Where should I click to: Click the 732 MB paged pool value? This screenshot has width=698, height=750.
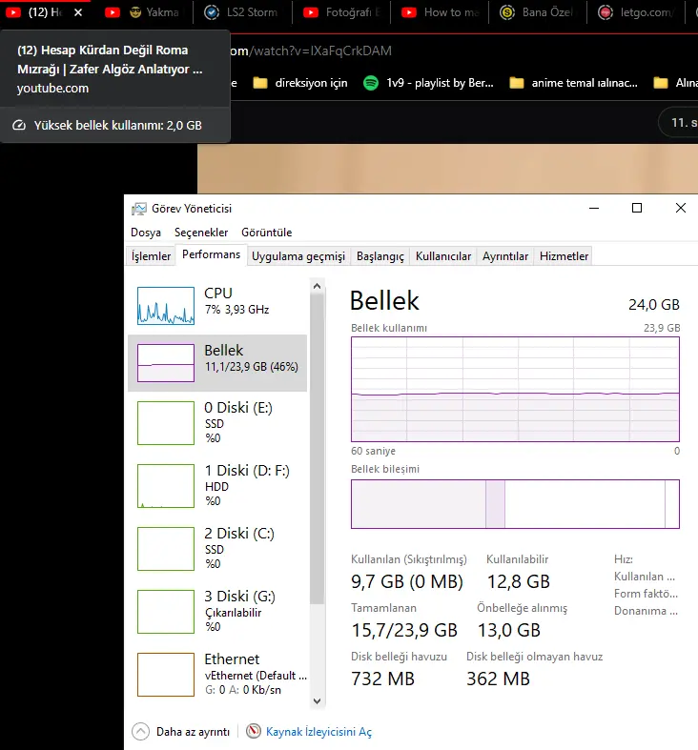click(382, 679)
